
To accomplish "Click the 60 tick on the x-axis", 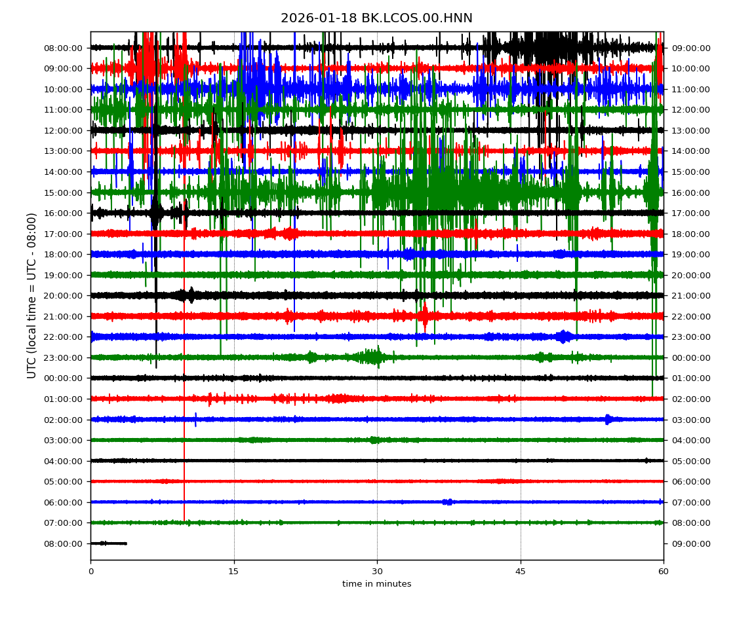I will click(x=664, y=572).
